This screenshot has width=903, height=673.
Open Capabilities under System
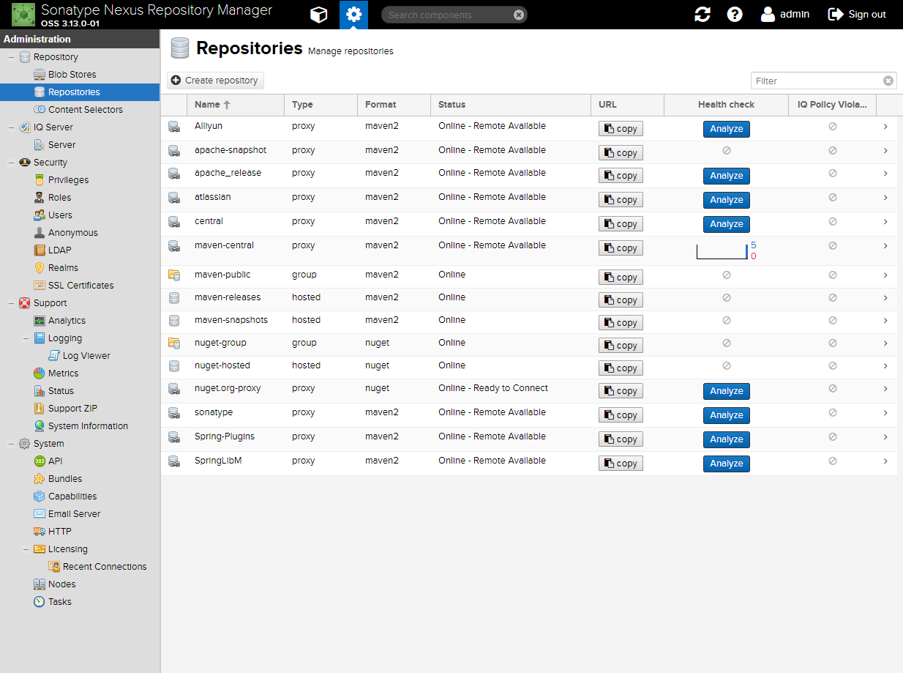coord(72,497)
